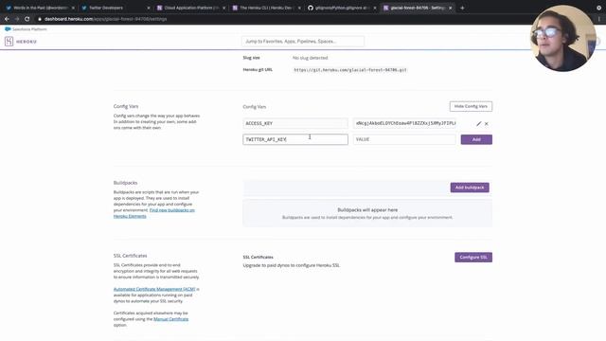The height and width of the screenshot is (341, 606).
Task: Switch to the Words in the Past tab
Action: 40,8
